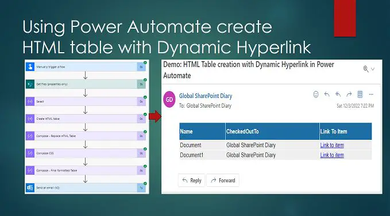390x216 pixels.
Task: Click the To: Global SharePoint Diary recipient
Action: (x=205, y=105)
